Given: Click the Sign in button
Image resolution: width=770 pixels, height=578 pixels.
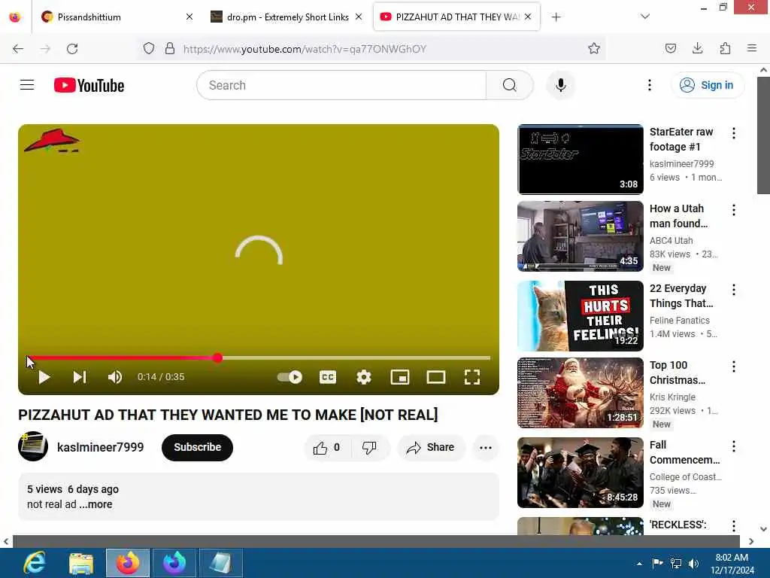Looking at the screenshot, I should 707,85.
